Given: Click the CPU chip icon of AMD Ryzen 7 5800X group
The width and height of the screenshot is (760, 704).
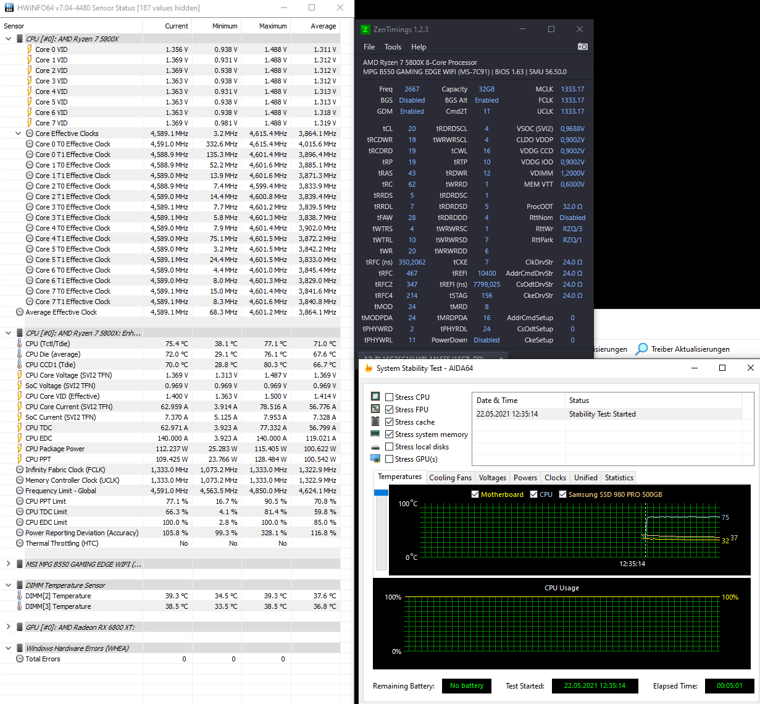Looking at the screenshot, I should (20, 38).
